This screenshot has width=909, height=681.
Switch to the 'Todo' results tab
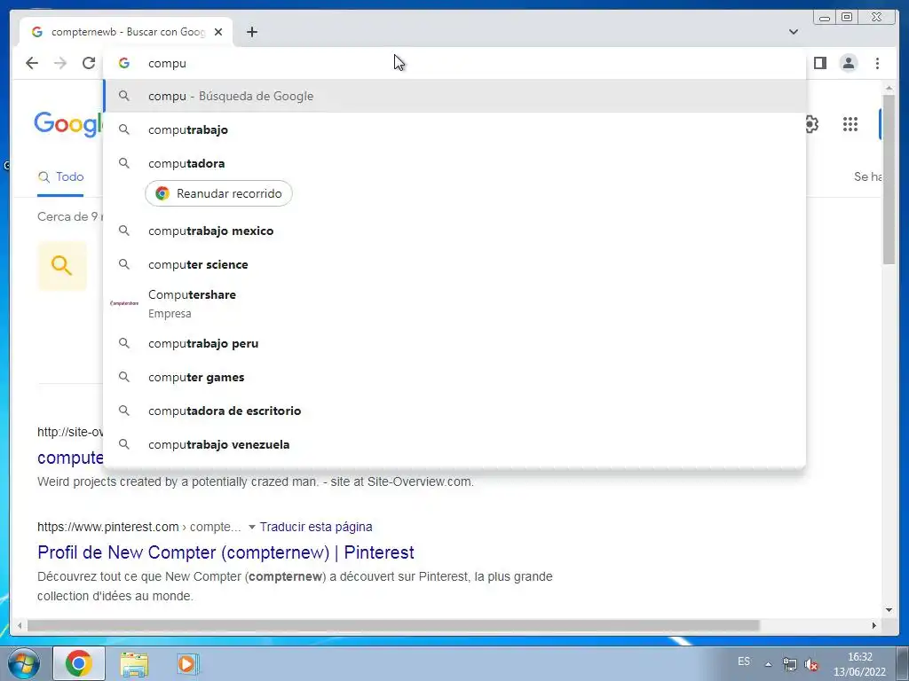click(60, 176)
